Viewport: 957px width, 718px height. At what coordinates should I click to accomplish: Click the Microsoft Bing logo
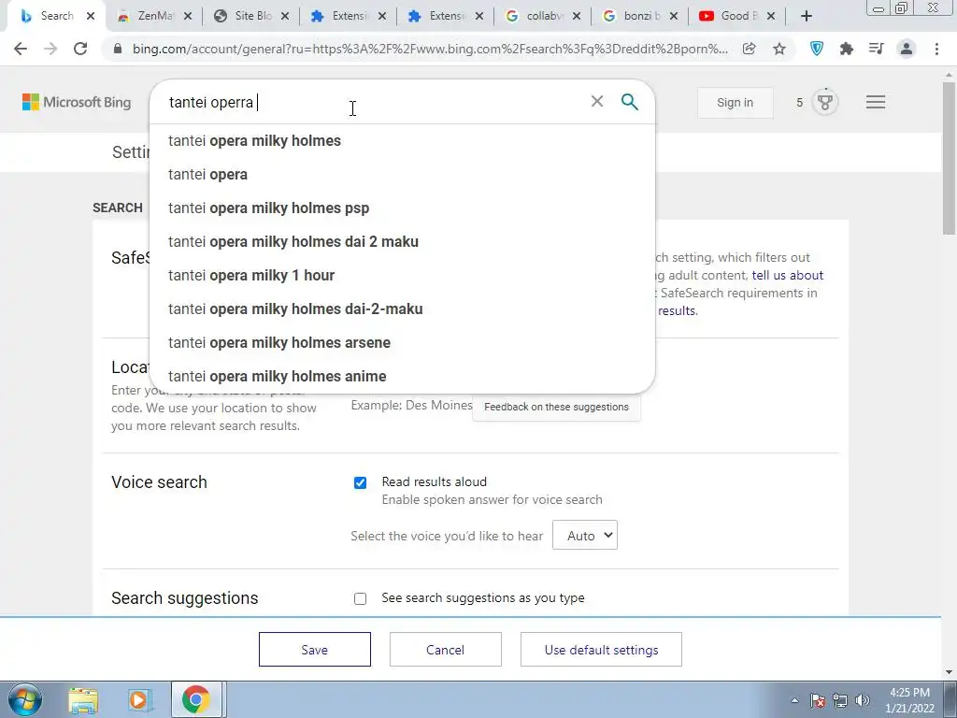coord(77,102)
